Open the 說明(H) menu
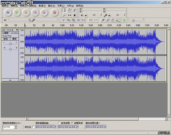Screen dimensions: 171x135 click(80, 6)
